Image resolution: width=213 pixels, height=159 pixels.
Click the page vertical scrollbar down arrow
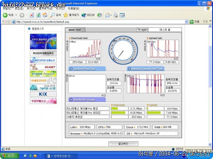pos(210,145)
